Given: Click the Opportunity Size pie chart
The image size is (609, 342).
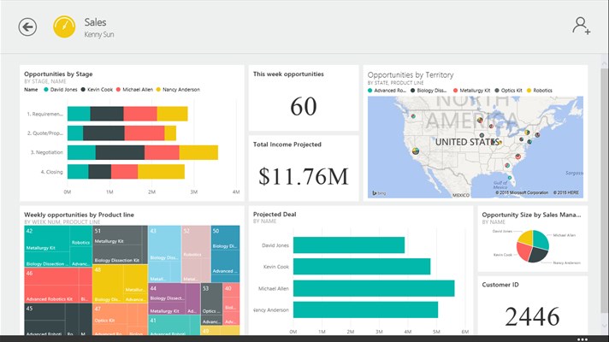Looking at the screenshot, I should (x=533, y=246).
